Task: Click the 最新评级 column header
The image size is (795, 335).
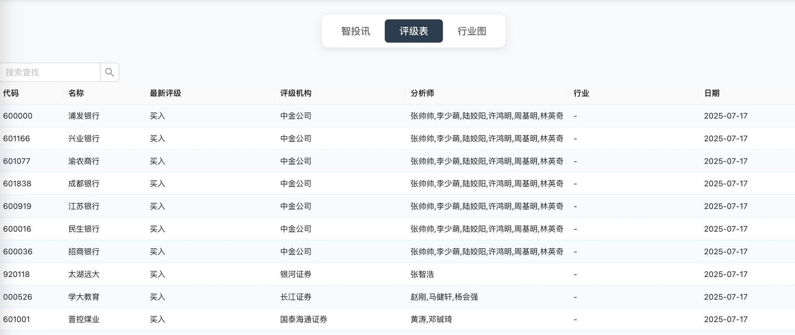Action: point(165,93)
